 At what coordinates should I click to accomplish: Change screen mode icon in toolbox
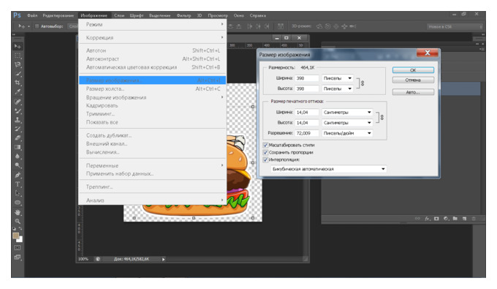(x=18, y=257)
